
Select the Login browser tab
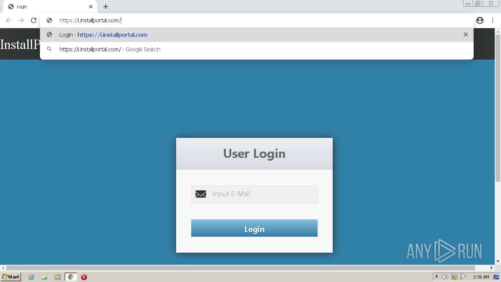[x=50, y=7]
